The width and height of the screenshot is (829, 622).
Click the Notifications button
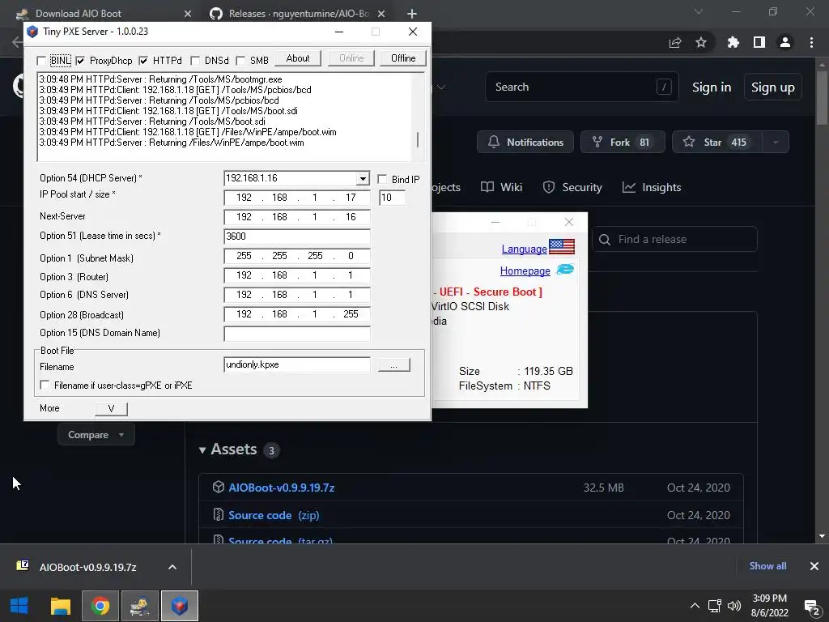click(525, 143)
